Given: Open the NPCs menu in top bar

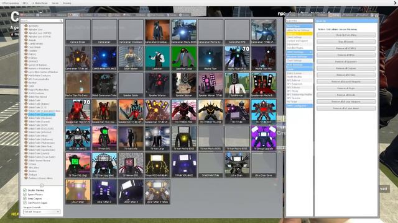Looking at the screenshot, I should point(25,3).
